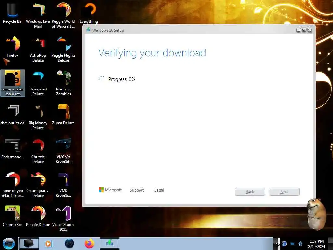Open the black folder taskbar button

(29, 243)
